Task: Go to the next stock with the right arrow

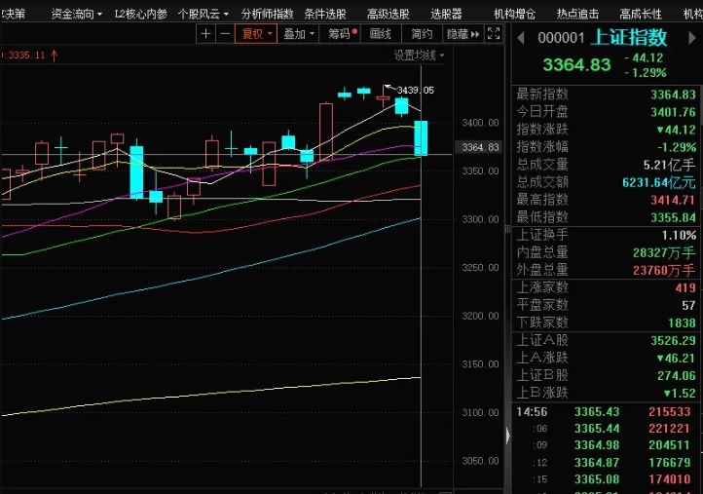Action: (x=692, y=38)
